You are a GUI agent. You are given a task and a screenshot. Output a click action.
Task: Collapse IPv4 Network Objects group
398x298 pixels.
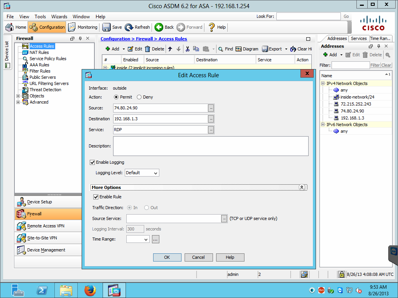pyautogui.click(x=323, y=83)
